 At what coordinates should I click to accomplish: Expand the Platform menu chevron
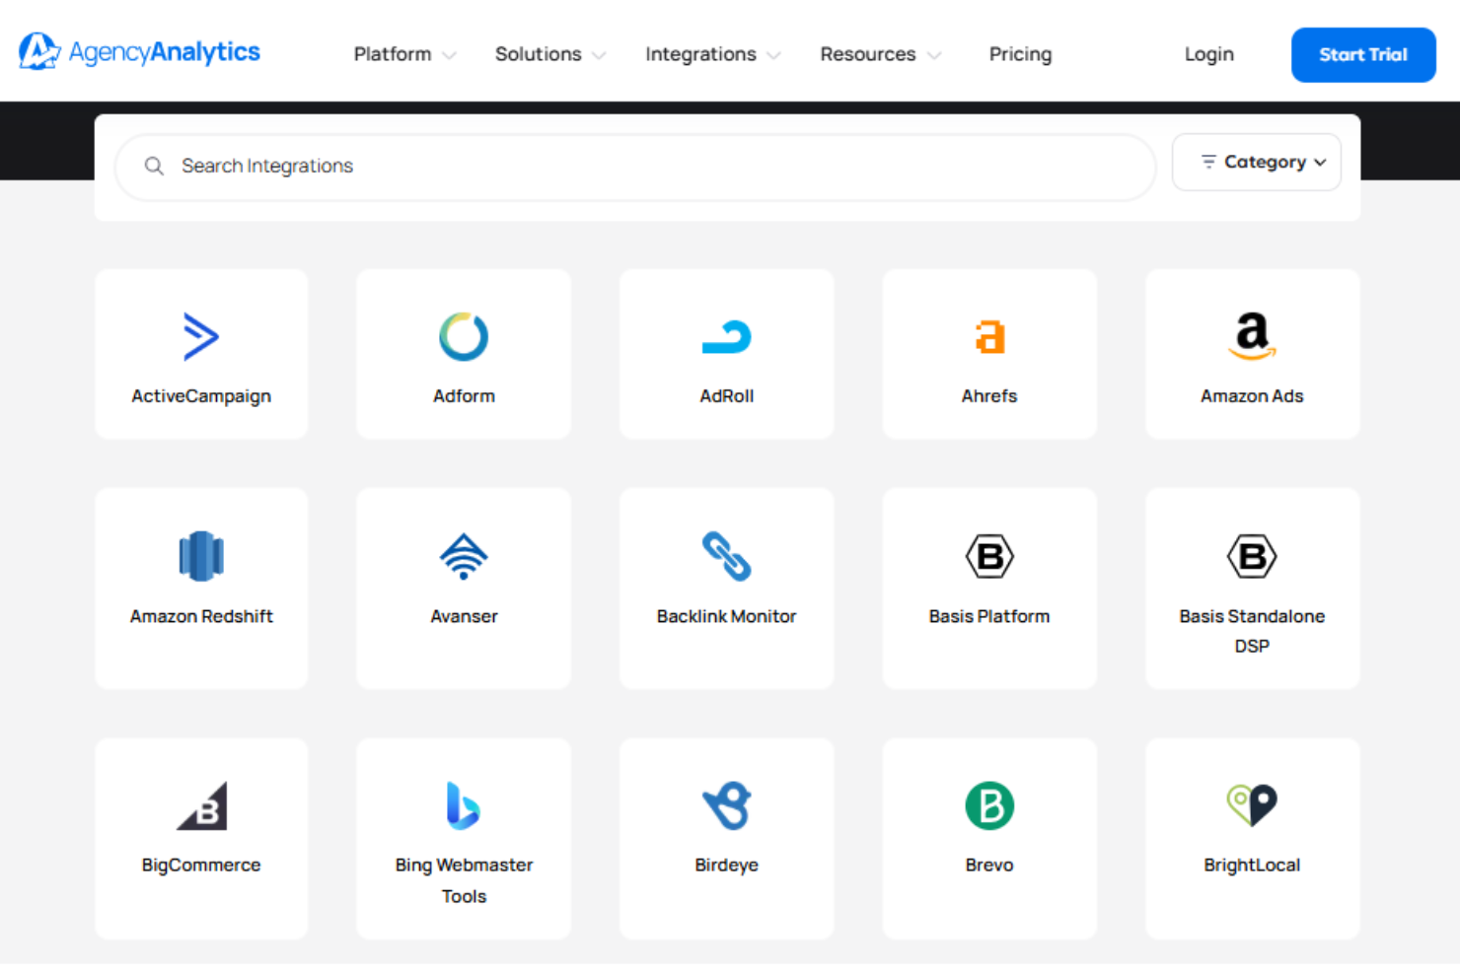point(450,55)
